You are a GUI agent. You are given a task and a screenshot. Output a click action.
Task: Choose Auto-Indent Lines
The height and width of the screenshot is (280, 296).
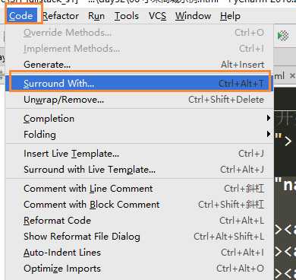(x=139, y=253)
